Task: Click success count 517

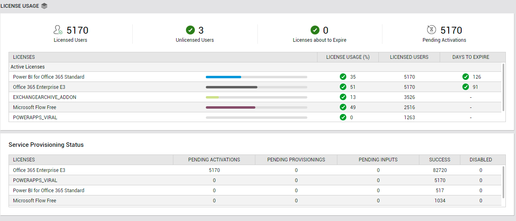Action: point(440,191)
